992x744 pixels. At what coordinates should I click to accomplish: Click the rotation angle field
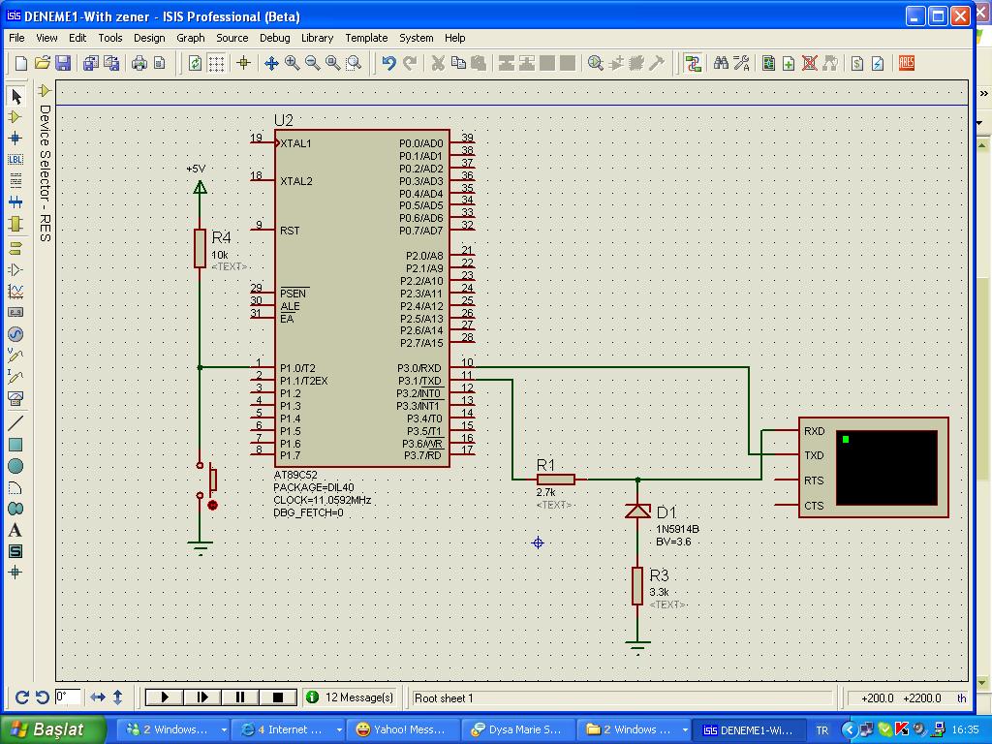pos(67,697)
